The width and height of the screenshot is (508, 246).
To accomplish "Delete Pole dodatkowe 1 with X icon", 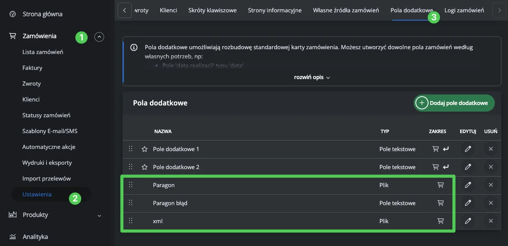I will 491,149.
